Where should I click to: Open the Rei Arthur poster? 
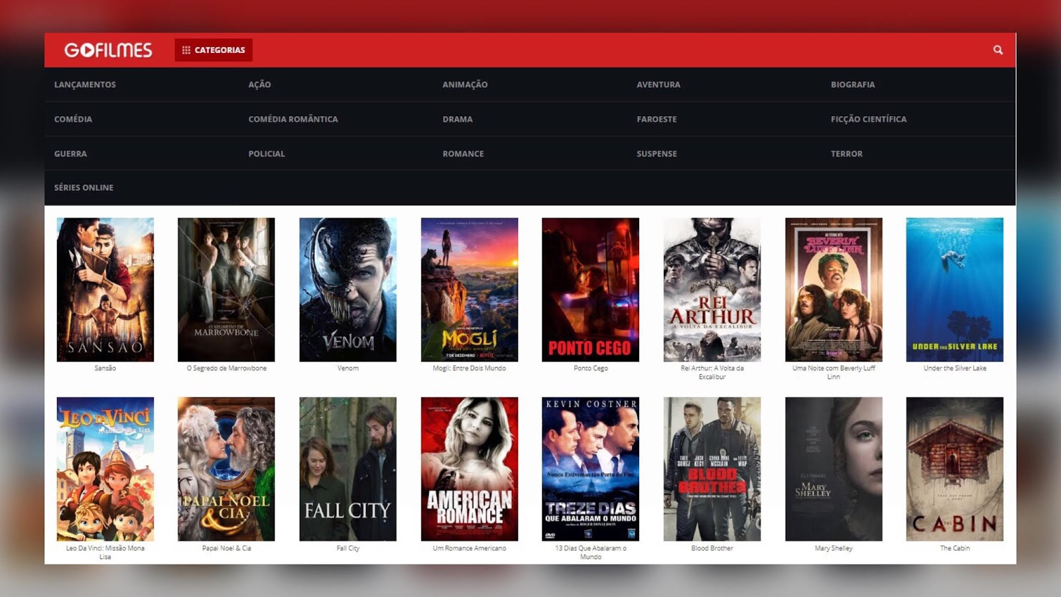(712, 290)
